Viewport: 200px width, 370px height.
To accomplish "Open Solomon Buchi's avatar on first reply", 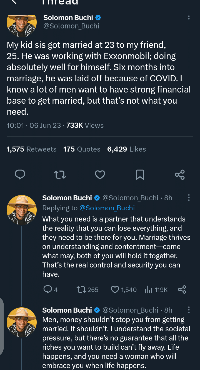I will click(22, 210).
